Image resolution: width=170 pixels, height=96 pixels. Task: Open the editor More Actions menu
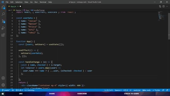coord(167,6)
